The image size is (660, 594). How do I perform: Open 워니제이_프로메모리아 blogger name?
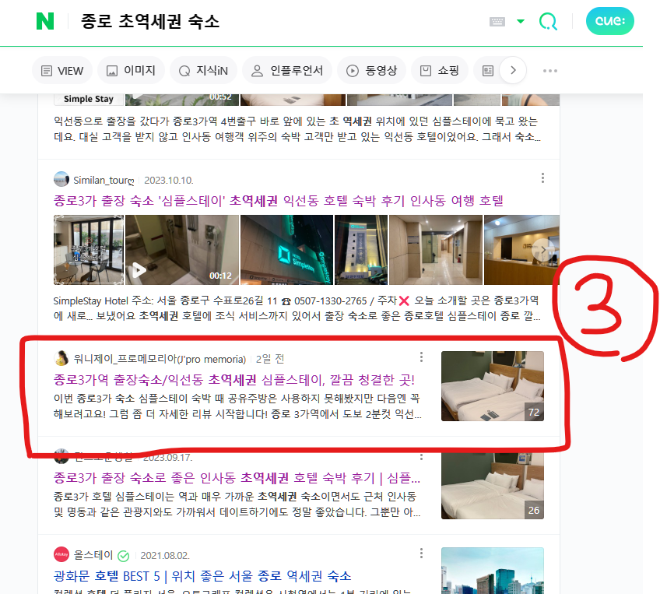(160, 359)
